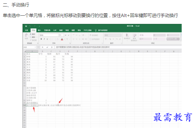Image resolution: width=195 pixels, height=128 pixels.
Task: Toggle Underline (U) formatting
Action: coord(47,39)
